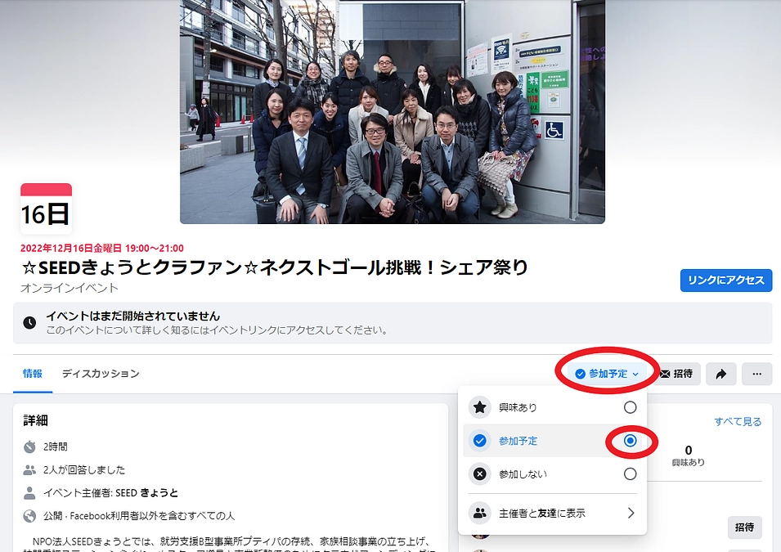Open the すべて見る link
The height and width of the screenshot is (552, 781).
click(736, 420)
